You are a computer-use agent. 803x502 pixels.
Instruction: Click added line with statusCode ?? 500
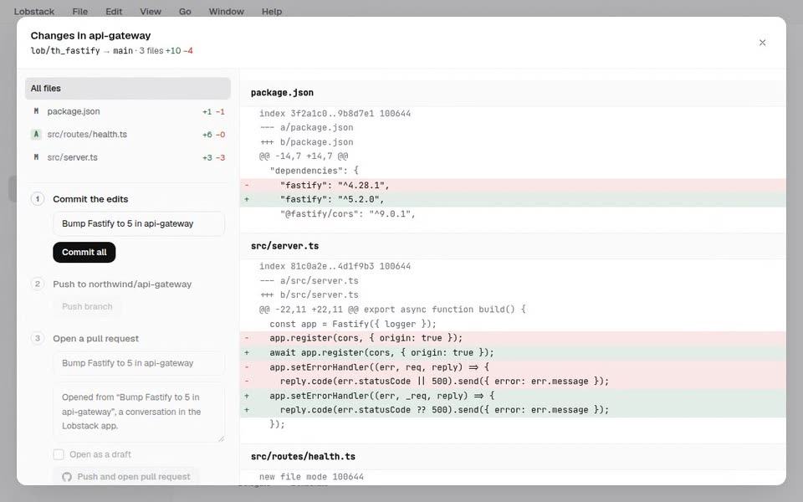pos(513,410)
